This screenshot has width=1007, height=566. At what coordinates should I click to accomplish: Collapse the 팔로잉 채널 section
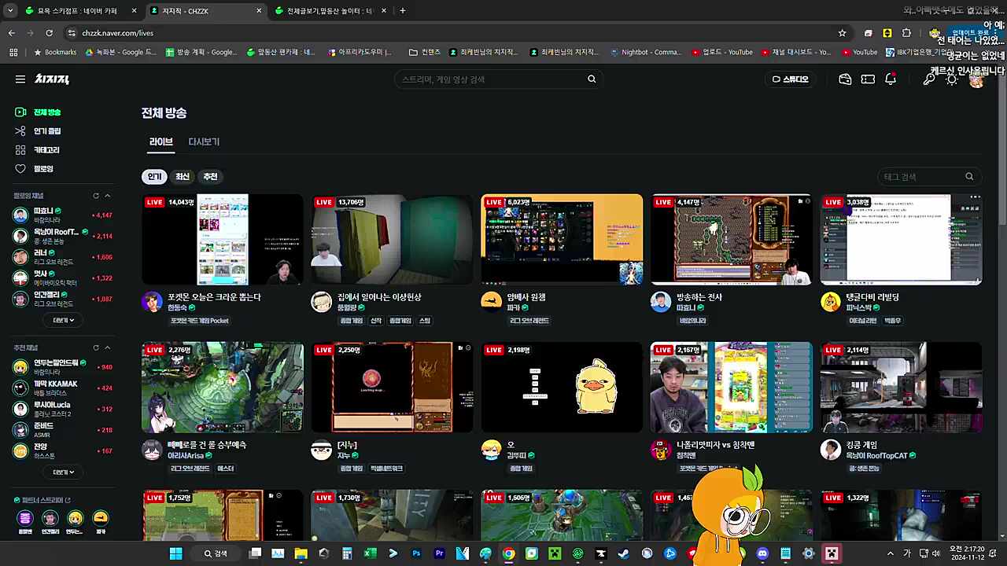pos(108,196)
